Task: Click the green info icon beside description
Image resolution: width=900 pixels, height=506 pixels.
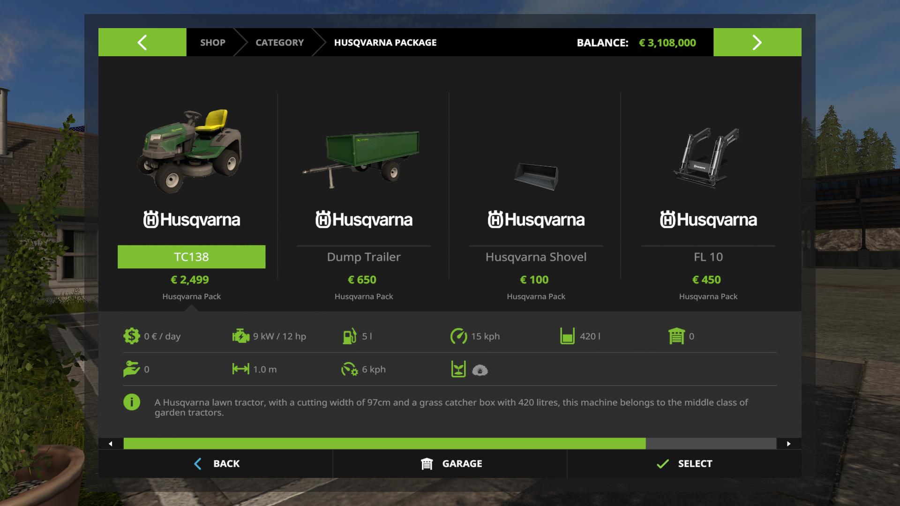Action: pos(132,402)
